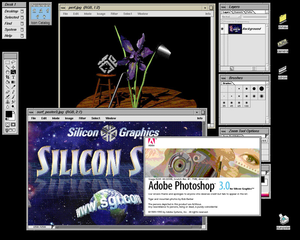This screenshot has height=240, width=300.
Task: Click the 1:1 zoom button
Action: [264, 141]
